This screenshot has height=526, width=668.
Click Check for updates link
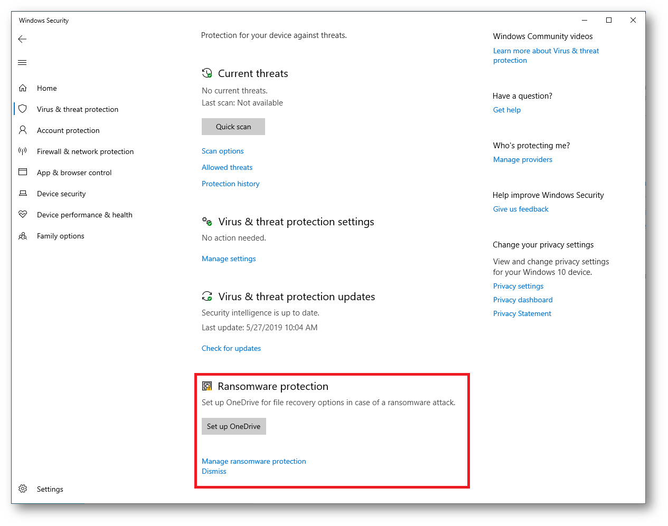point(231,348)
